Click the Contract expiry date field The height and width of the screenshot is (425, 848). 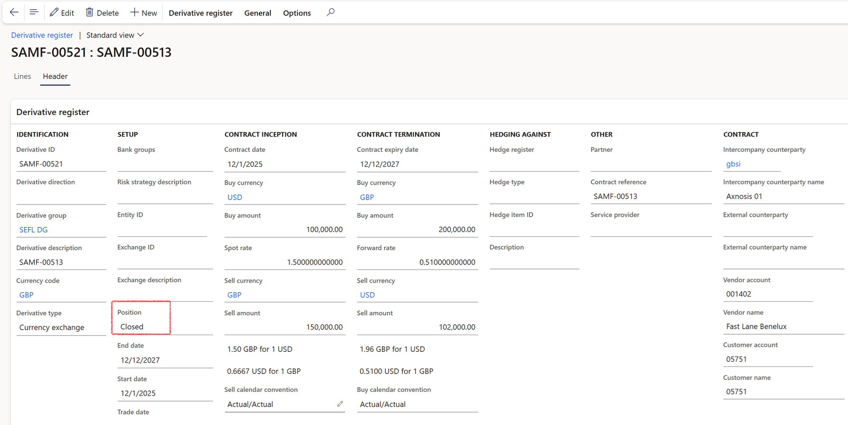pyautogui.click(x=416, y=164)
